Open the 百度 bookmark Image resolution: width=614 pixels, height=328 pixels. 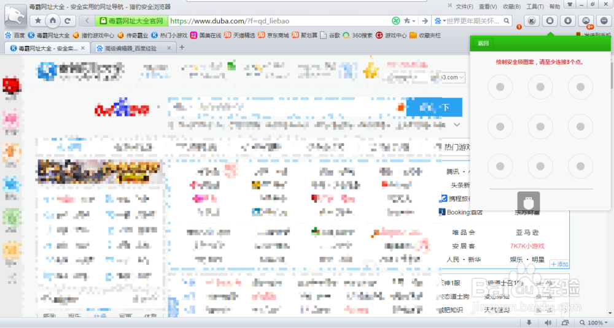[15, 35]
